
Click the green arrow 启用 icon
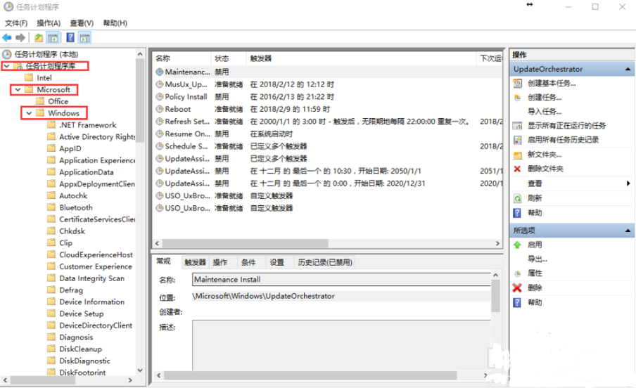[517, 245]
